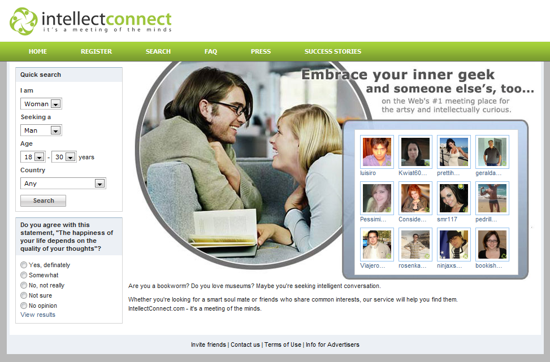Open luisiro's profile photo

click(376, 152)
